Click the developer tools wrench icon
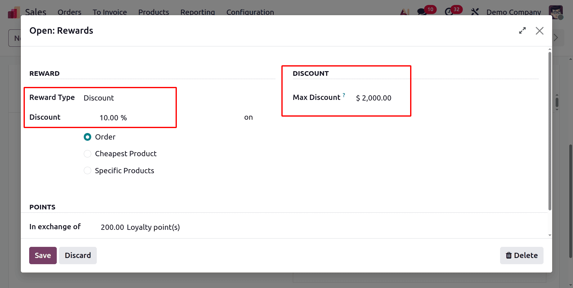This screenshot has height=288, width=573. pyautogui.click(x=474, y=12)
